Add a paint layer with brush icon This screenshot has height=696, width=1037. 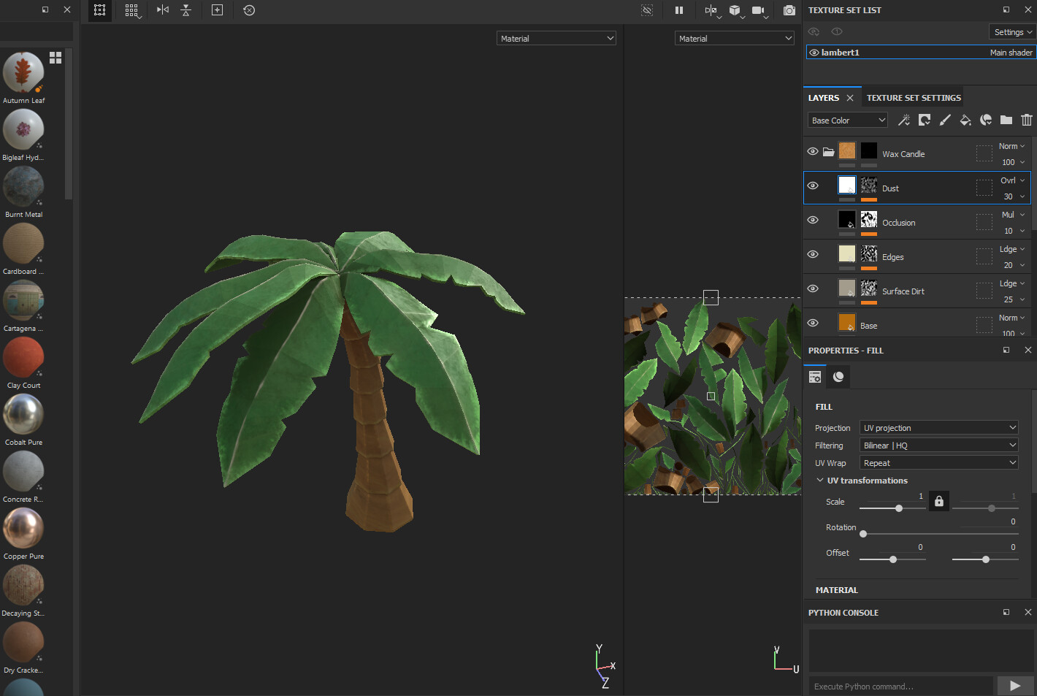[x=945, y=121]
